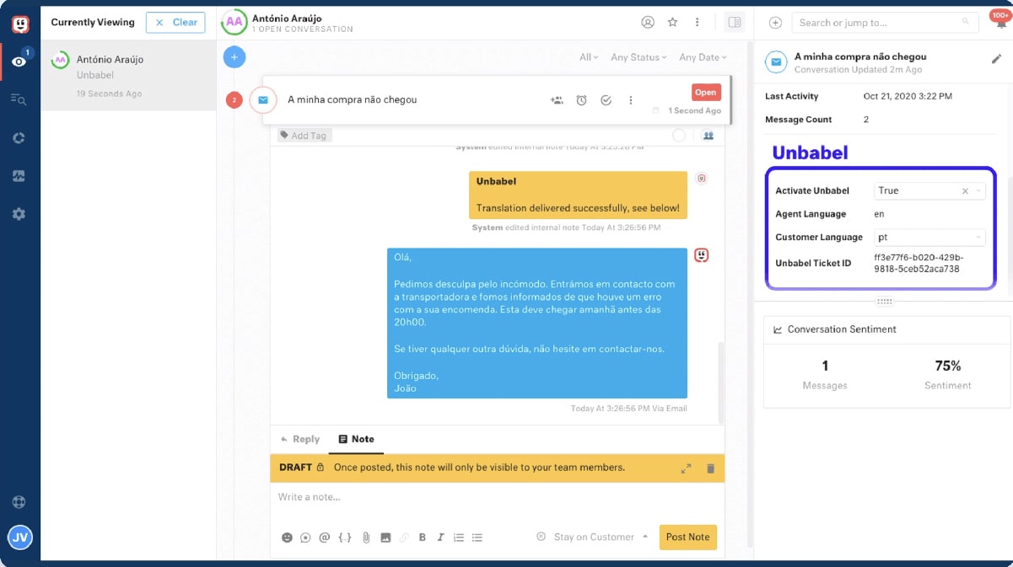Attach a file using the paperclip icon
Screen dimensions: 1013x567
(x=366, y=538)
